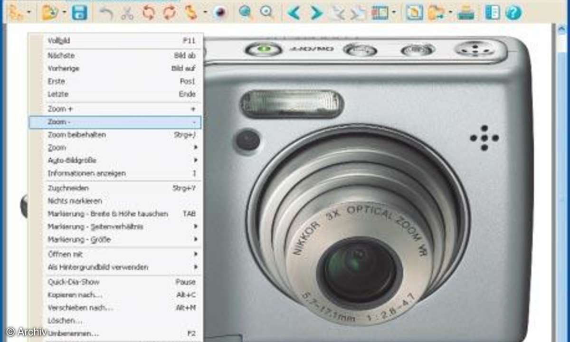Select the red-eye removal eye icon

[x=219, y=12]
